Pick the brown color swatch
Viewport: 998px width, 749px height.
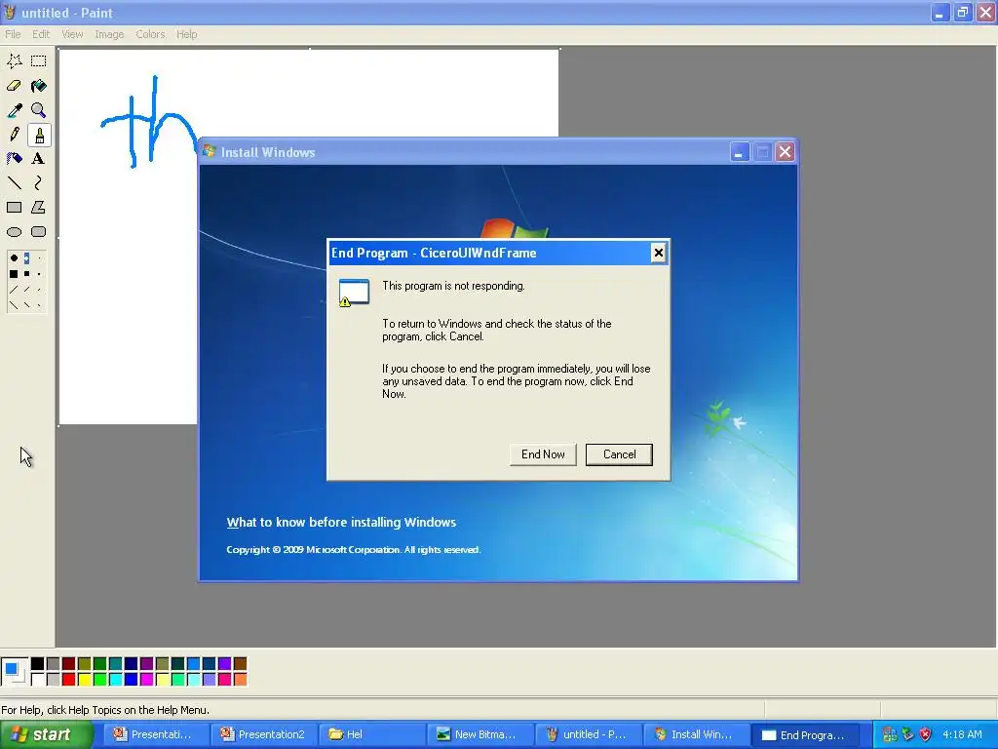point(240,664)
